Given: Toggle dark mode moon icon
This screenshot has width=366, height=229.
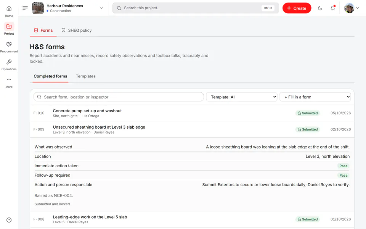Looking at the screenshot, I should tap(320, 8).
